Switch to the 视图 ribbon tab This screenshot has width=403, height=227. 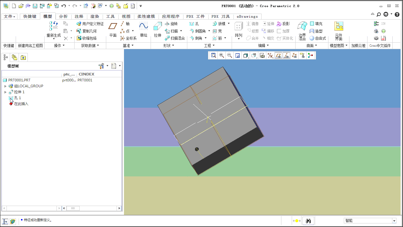click(x=126, y=17)
